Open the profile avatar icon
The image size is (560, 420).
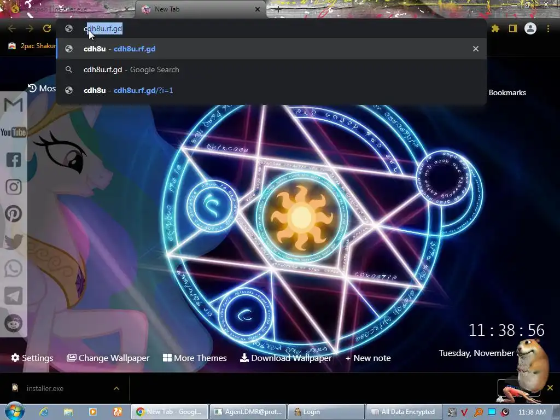click(530, 28)
